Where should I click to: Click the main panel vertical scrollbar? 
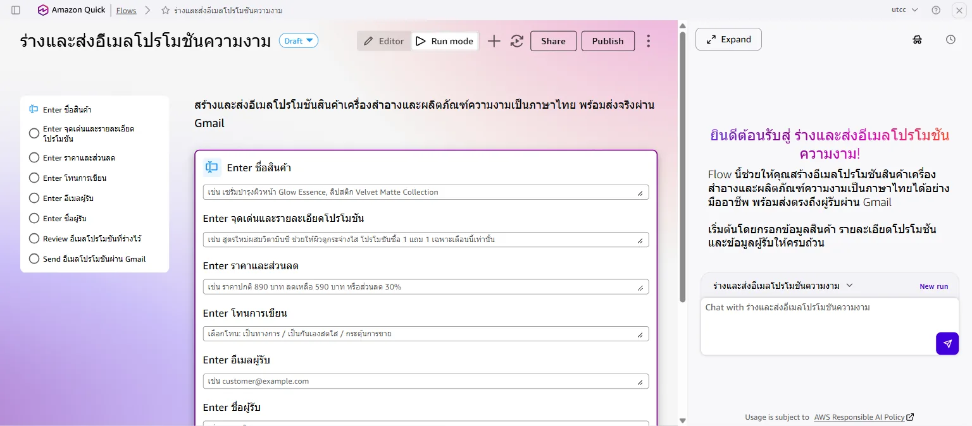point(682,167)
